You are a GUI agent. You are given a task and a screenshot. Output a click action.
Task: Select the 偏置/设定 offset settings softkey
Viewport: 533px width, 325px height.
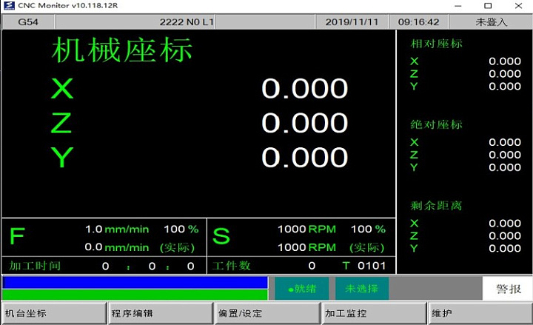tap(266, 313)
